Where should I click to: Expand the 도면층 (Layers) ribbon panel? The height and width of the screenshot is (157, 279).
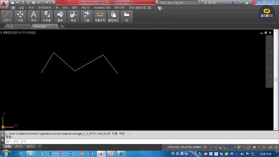click(47, 16)
